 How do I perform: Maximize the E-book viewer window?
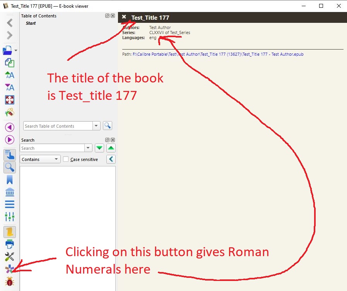pyautogui.click(x=321, y=6)
